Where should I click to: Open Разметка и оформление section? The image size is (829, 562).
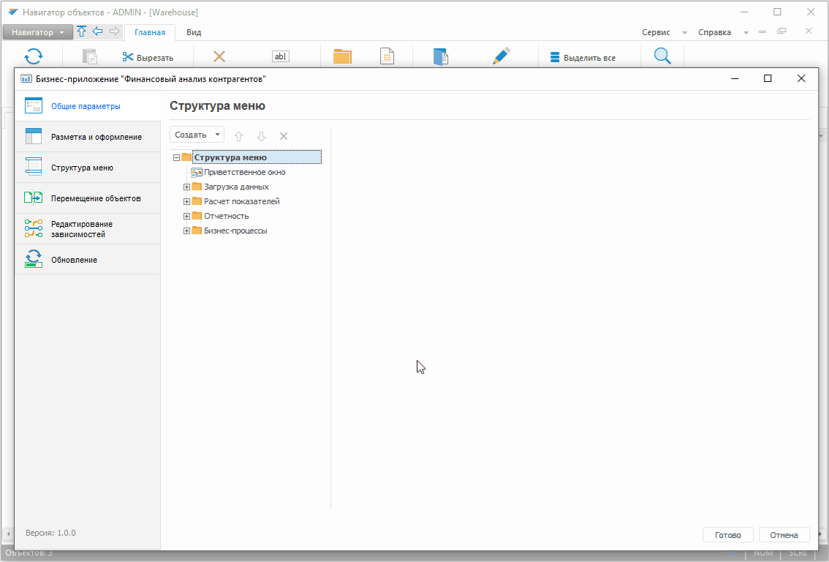point(96,137)
